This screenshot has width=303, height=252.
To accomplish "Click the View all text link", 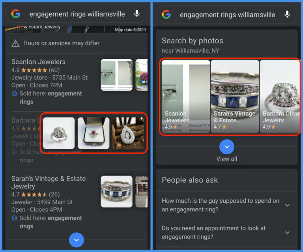I will (x=226, y=159).
